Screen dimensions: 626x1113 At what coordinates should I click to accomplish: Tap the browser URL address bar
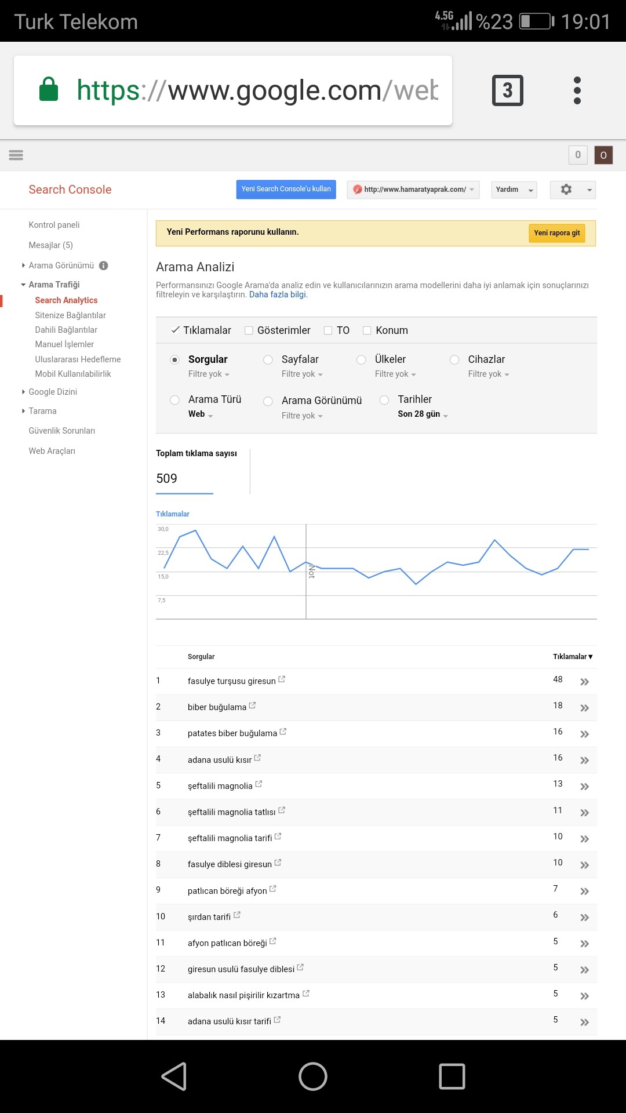(233, 90)
